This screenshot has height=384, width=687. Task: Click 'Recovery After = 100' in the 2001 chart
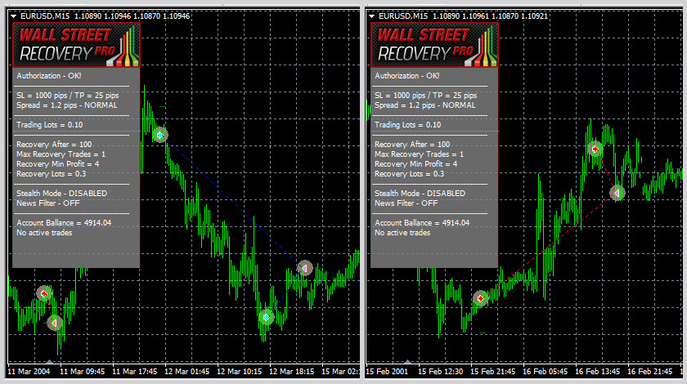click(x=412, y=145)
